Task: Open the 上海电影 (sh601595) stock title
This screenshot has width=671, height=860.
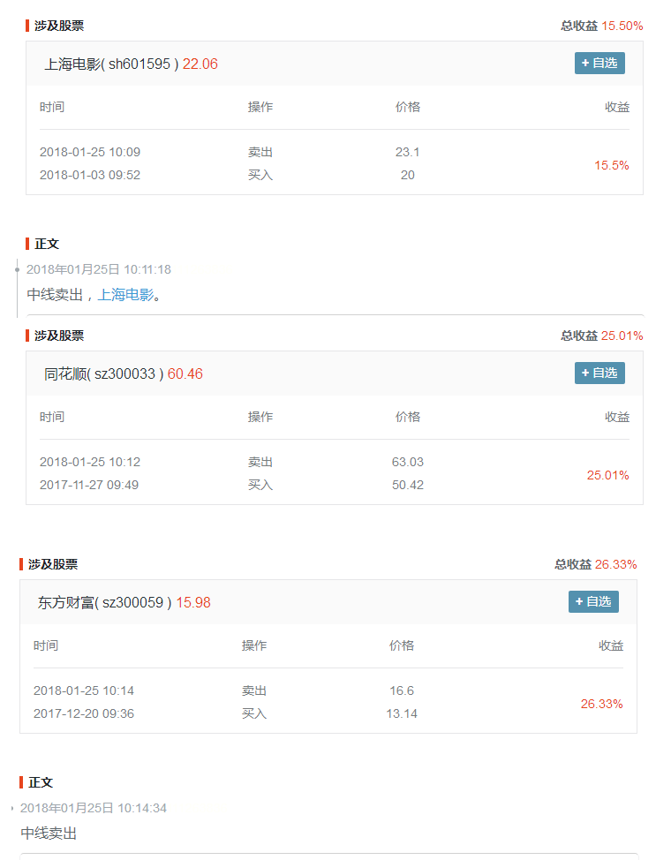Action: (111, 64)
